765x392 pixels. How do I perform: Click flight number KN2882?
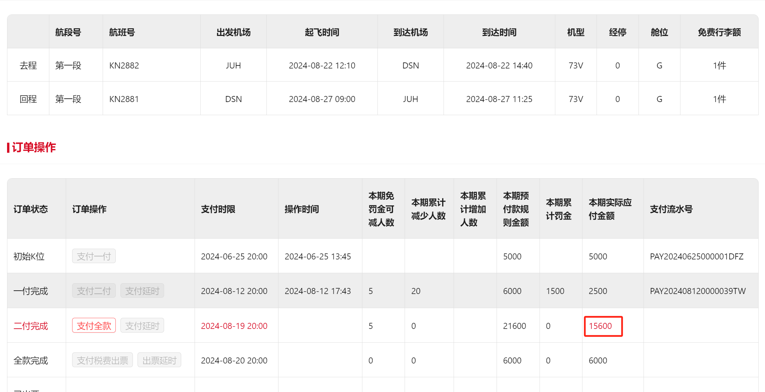point(124,65)
